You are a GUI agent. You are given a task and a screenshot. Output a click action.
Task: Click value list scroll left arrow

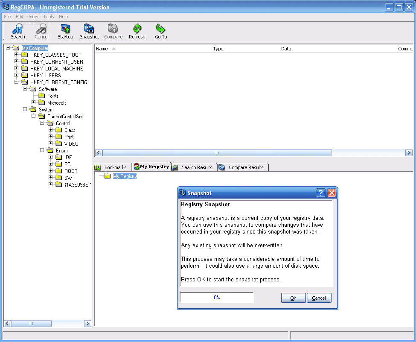coord(99,153)
